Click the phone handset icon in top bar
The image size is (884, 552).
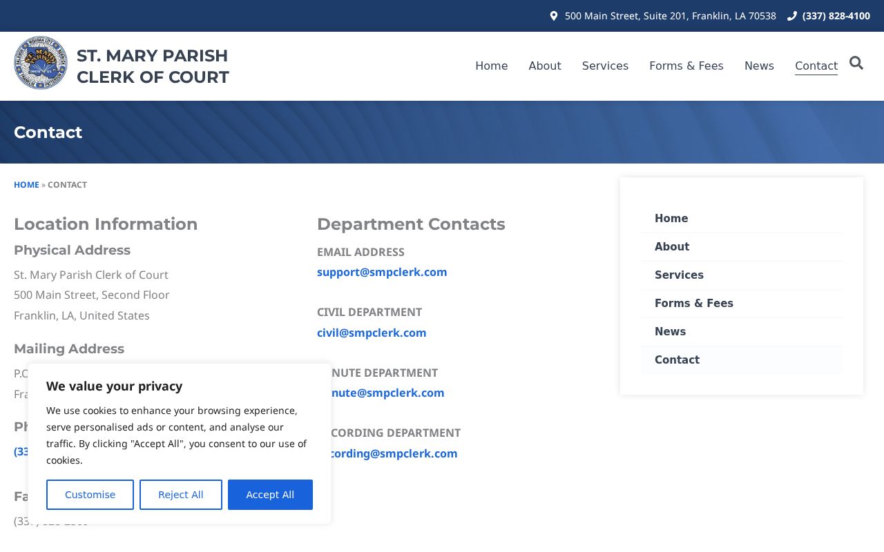pos(792,16)
